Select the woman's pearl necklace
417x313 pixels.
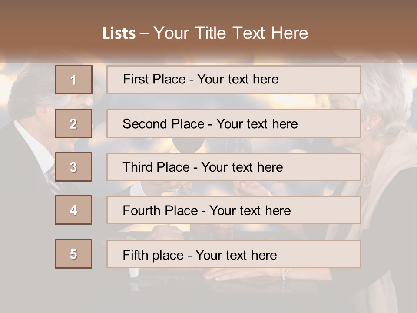click(x=367, y=179)
